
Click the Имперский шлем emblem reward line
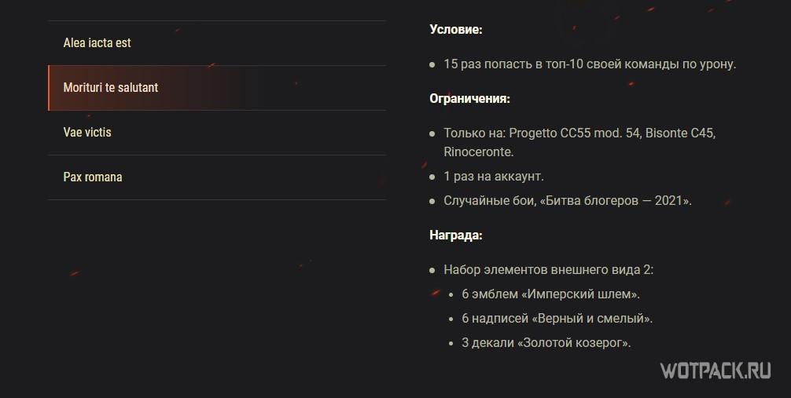(x=550, y=294)
